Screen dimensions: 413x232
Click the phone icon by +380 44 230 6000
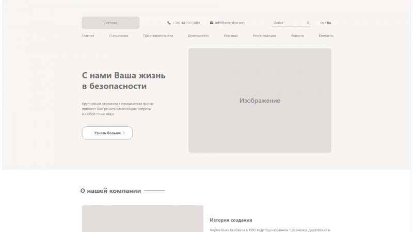coord(169,23)
